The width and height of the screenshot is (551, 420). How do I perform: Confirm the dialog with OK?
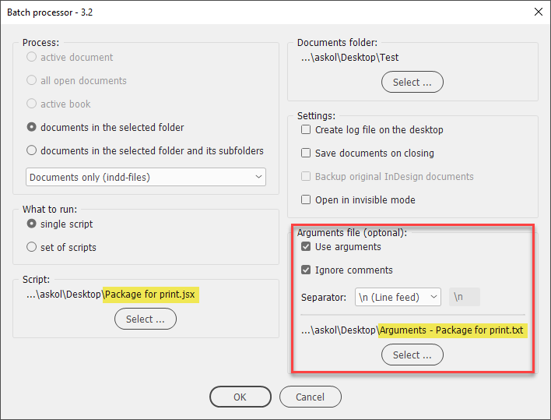tap(240, 397)
